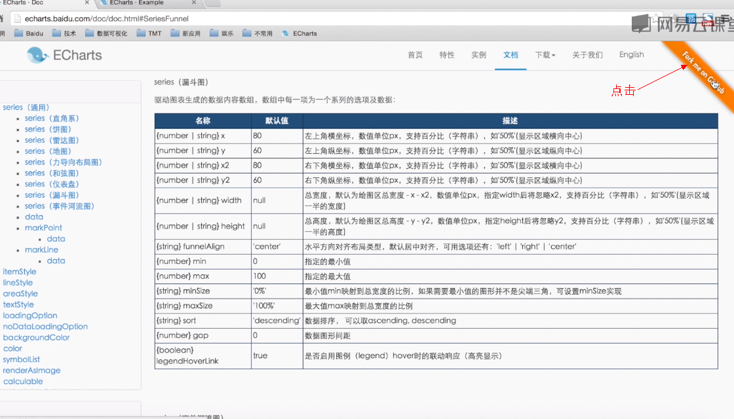
Task: Click the {string} maxSize table cell
Action: point(203,306)
